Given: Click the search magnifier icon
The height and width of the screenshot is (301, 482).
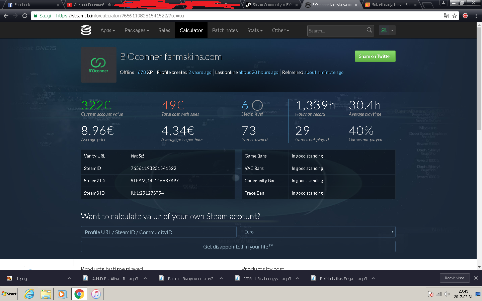Looking at the screenshot, I should pos(369,30).
